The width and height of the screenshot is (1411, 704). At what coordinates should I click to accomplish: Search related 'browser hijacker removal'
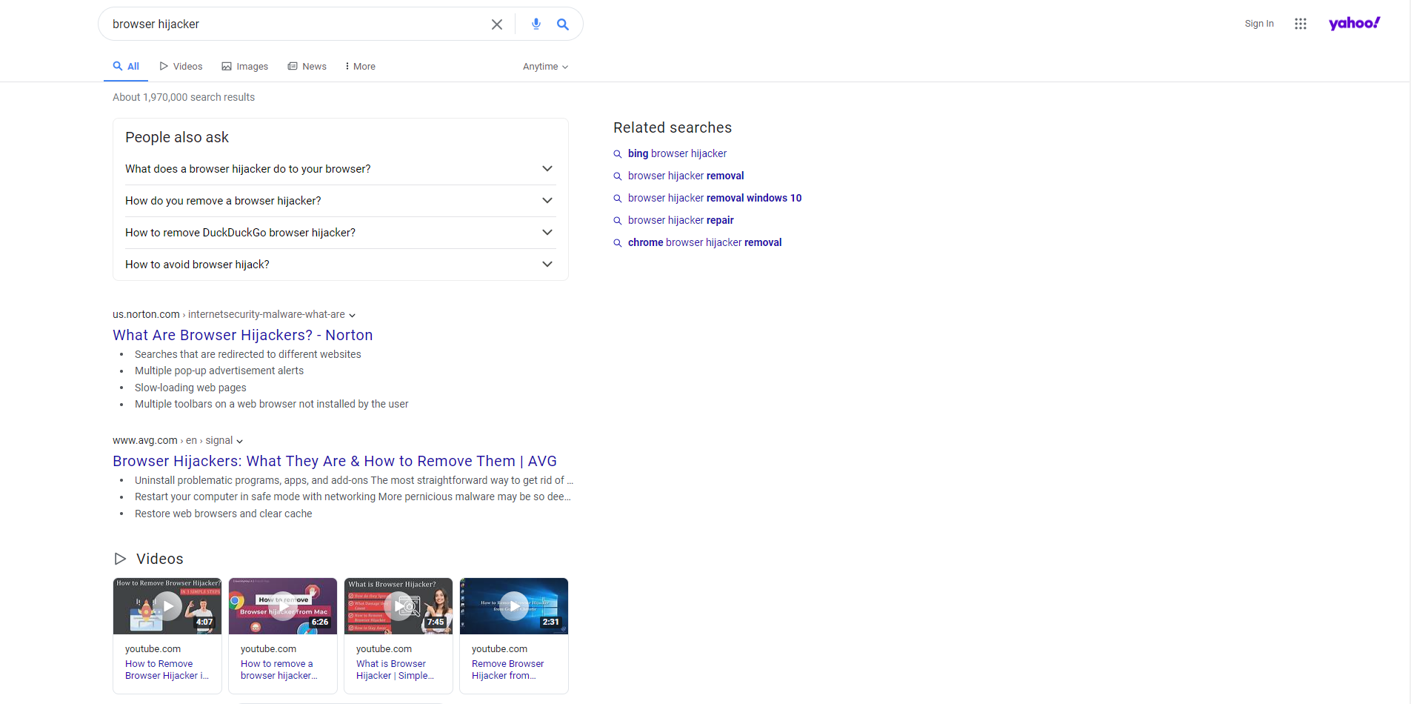(x=686, y=176)
